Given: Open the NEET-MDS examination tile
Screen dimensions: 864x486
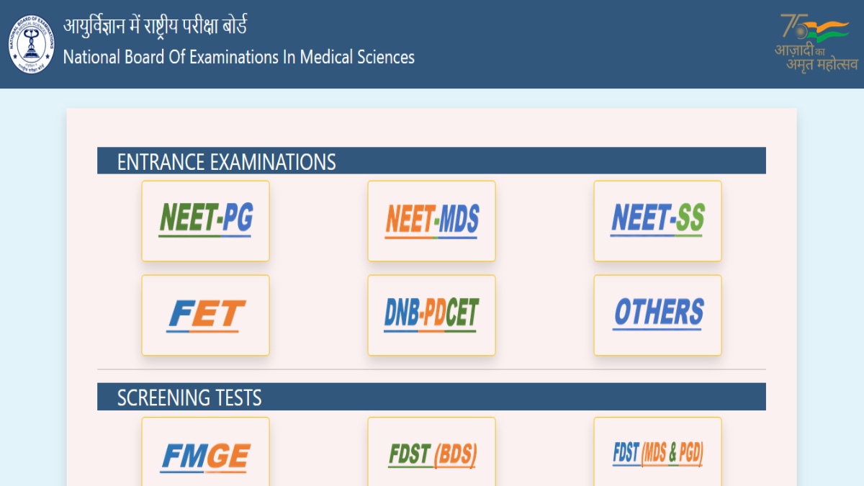Looking at the screenshot, I should coord(431,221).
